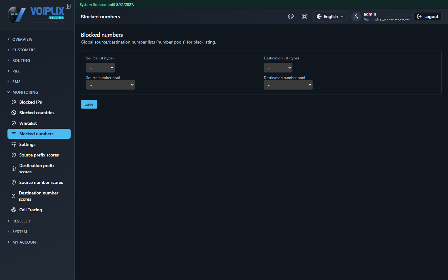448x280 pixels.
Task: Expand the ROUTING section
Action: [x=37, y=60]
